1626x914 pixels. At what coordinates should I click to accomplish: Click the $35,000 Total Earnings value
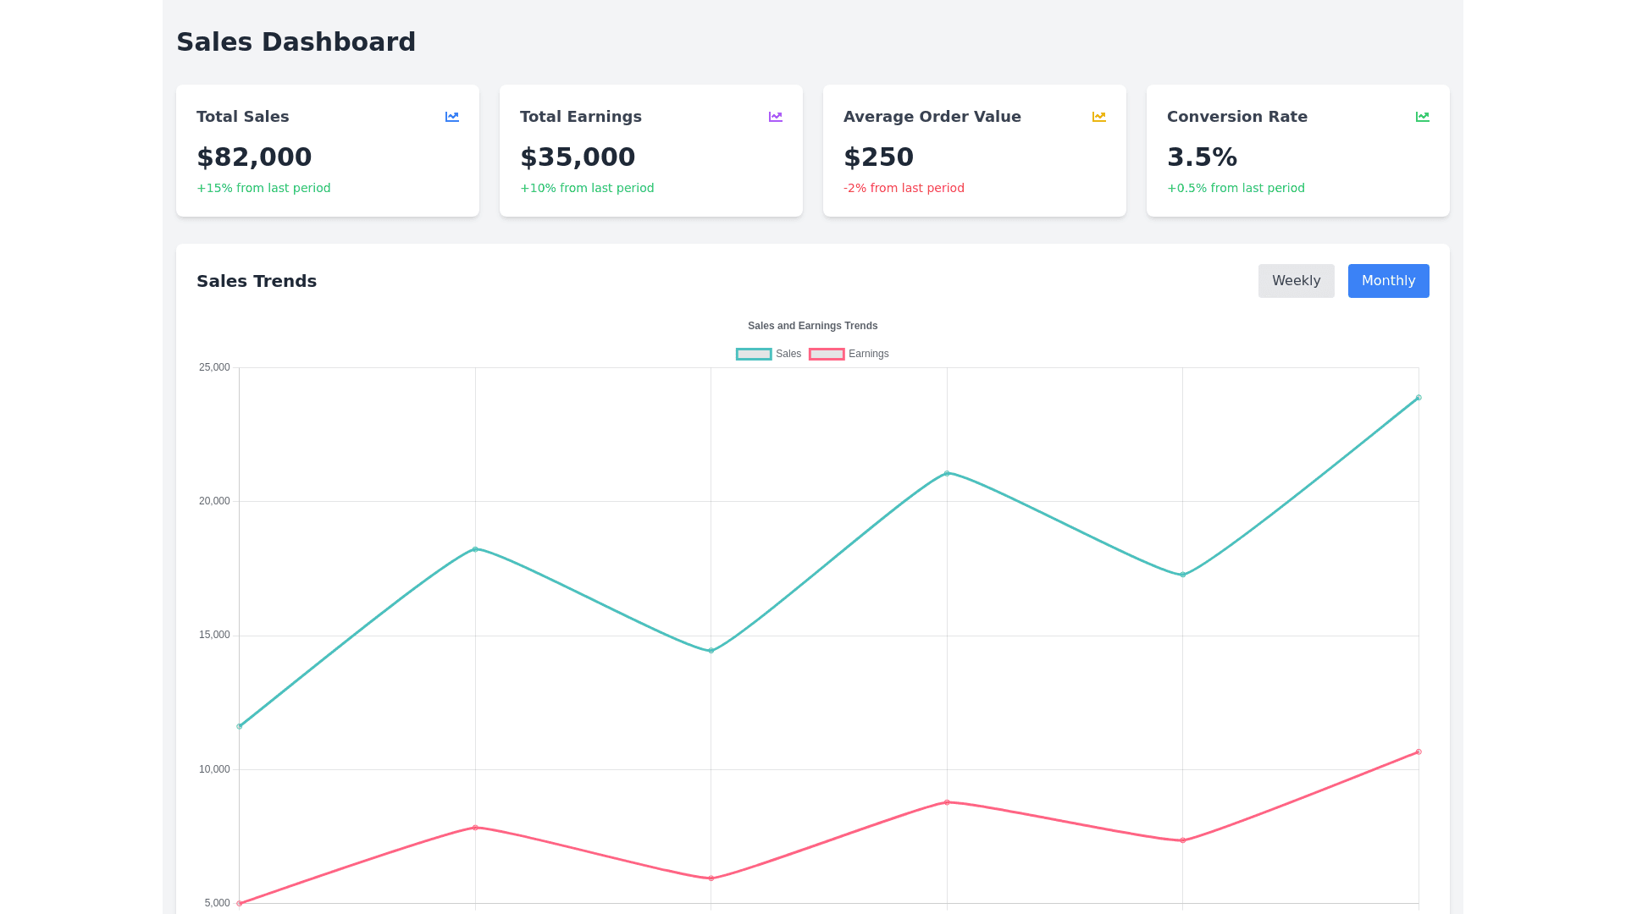click(578, 157)
